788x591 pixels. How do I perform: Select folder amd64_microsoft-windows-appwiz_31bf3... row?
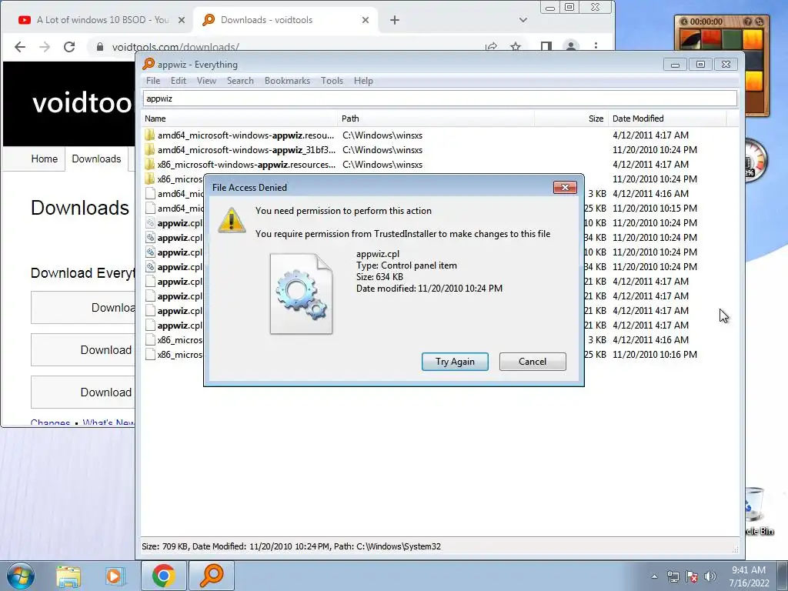click(439, 150)
